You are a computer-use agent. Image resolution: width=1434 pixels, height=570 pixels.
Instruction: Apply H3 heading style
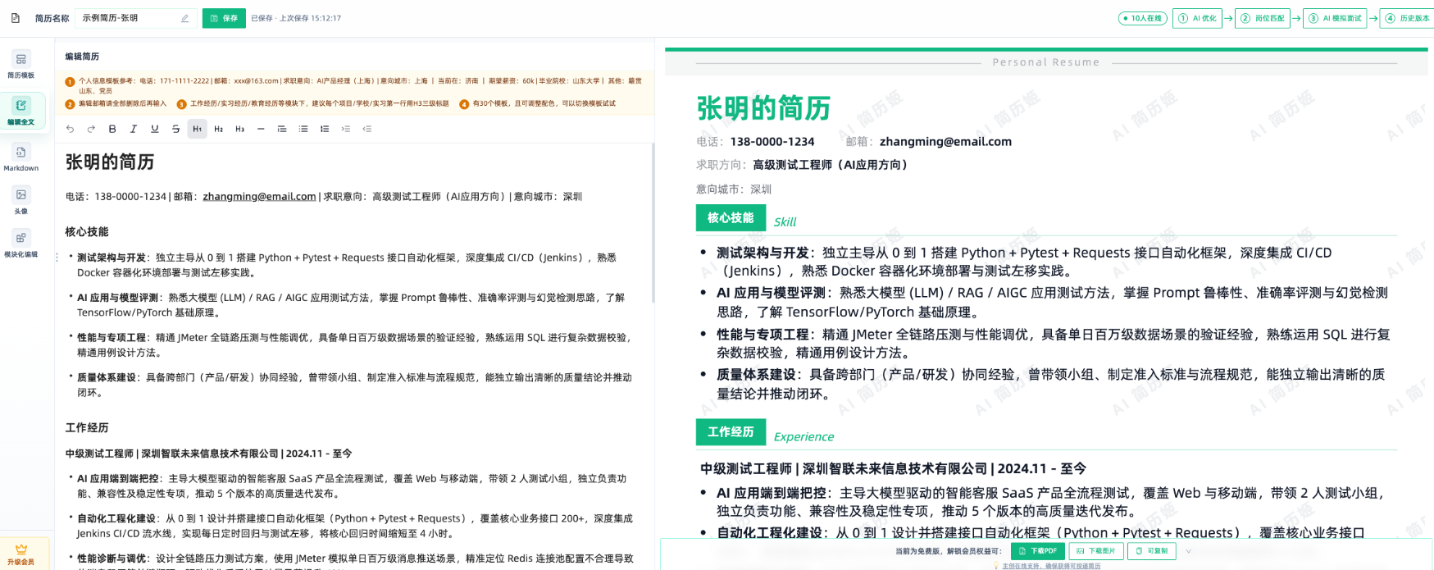[x=239, y=129]
